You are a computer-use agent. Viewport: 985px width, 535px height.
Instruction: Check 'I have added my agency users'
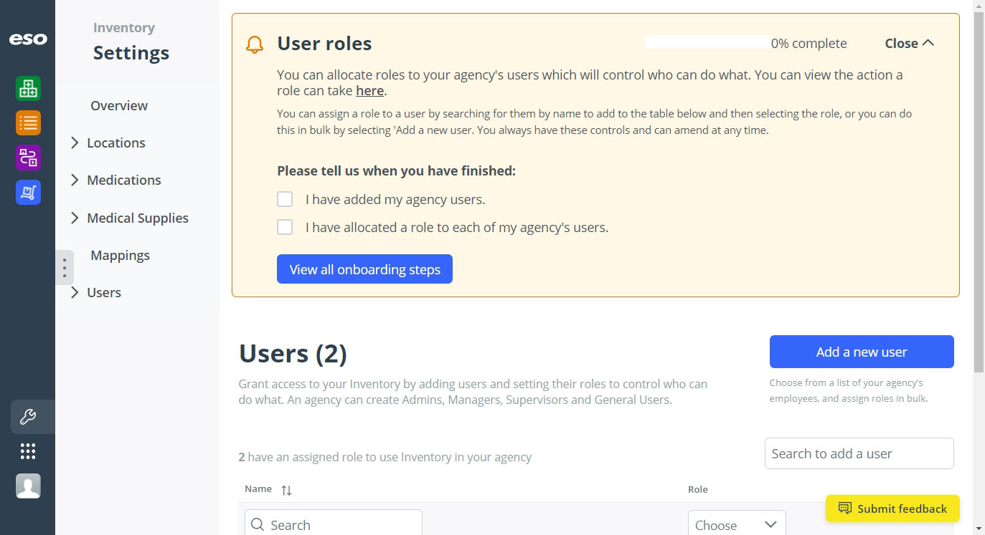coord(285,199)
